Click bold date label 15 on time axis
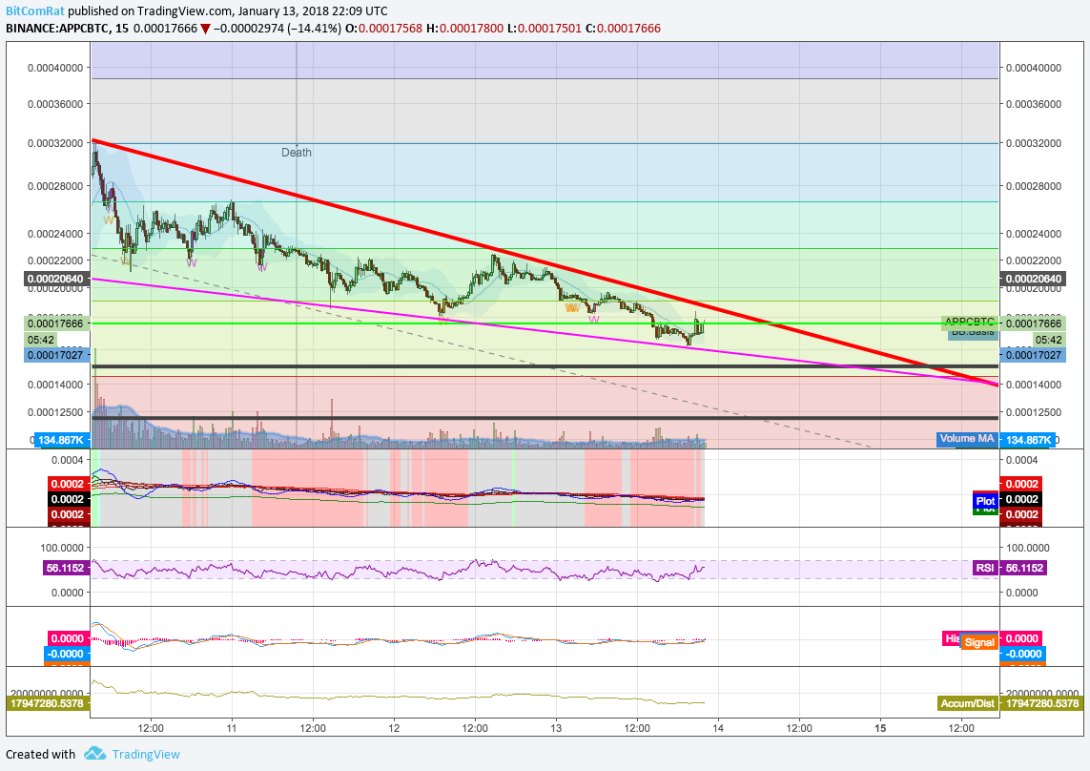1090x771 pixels. pyautogui.click(x=880, y=728)
